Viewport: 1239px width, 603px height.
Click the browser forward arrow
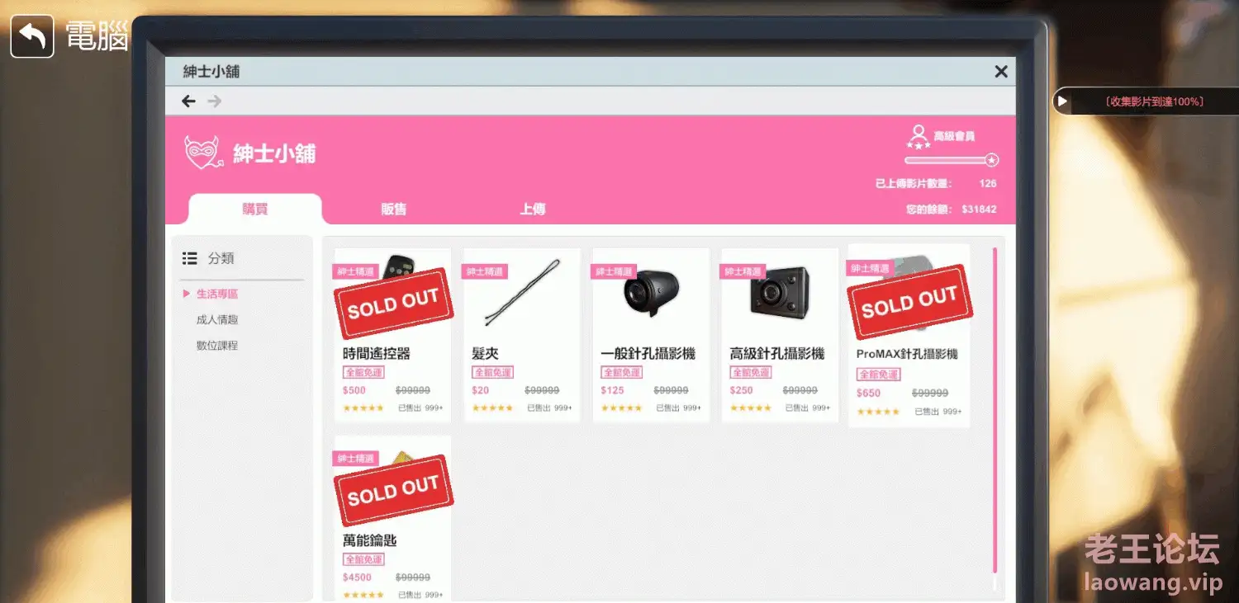pos(215,101)
